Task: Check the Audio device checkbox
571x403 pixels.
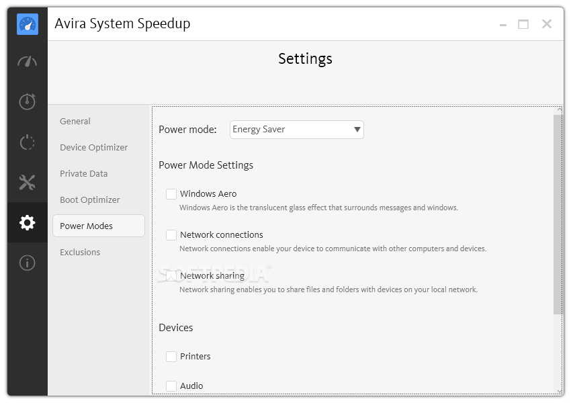Action: pyautogui.click(x=171, y=386)
